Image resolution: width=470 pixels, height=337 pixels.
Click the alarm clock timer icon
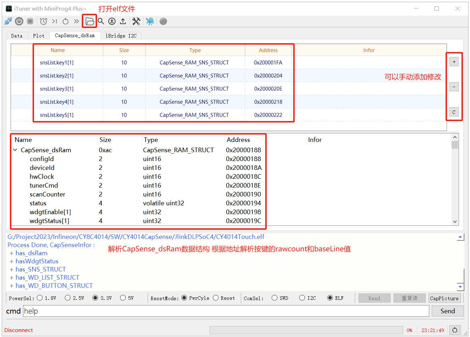pos(44,21)
